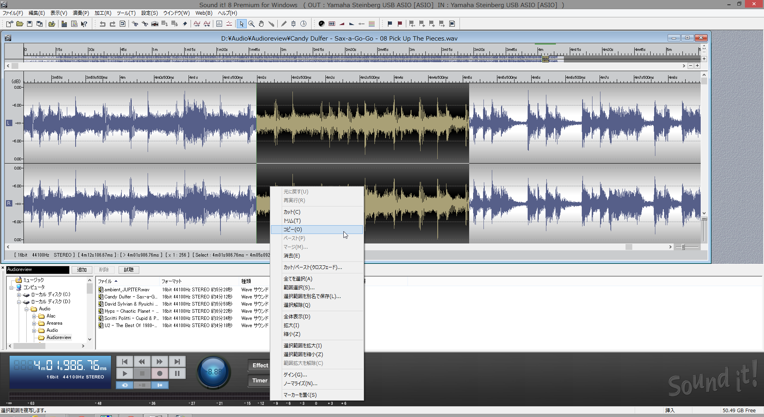
Task: Click the black circle effect icon
Action: [x=322, y=24]
